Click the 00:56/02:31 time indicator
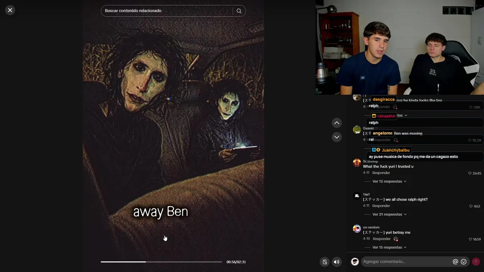This screenshot has width=484, height=272. coord(236,262)
